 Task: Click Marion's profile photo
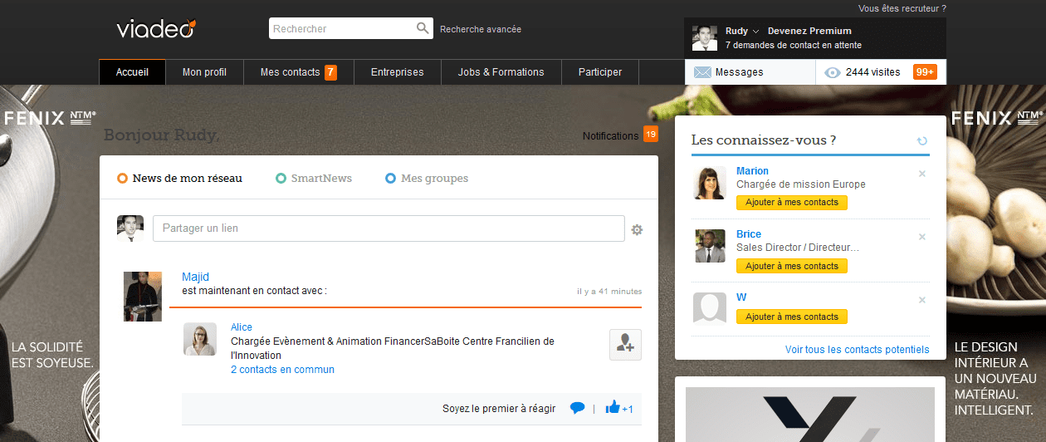[710, 183]
